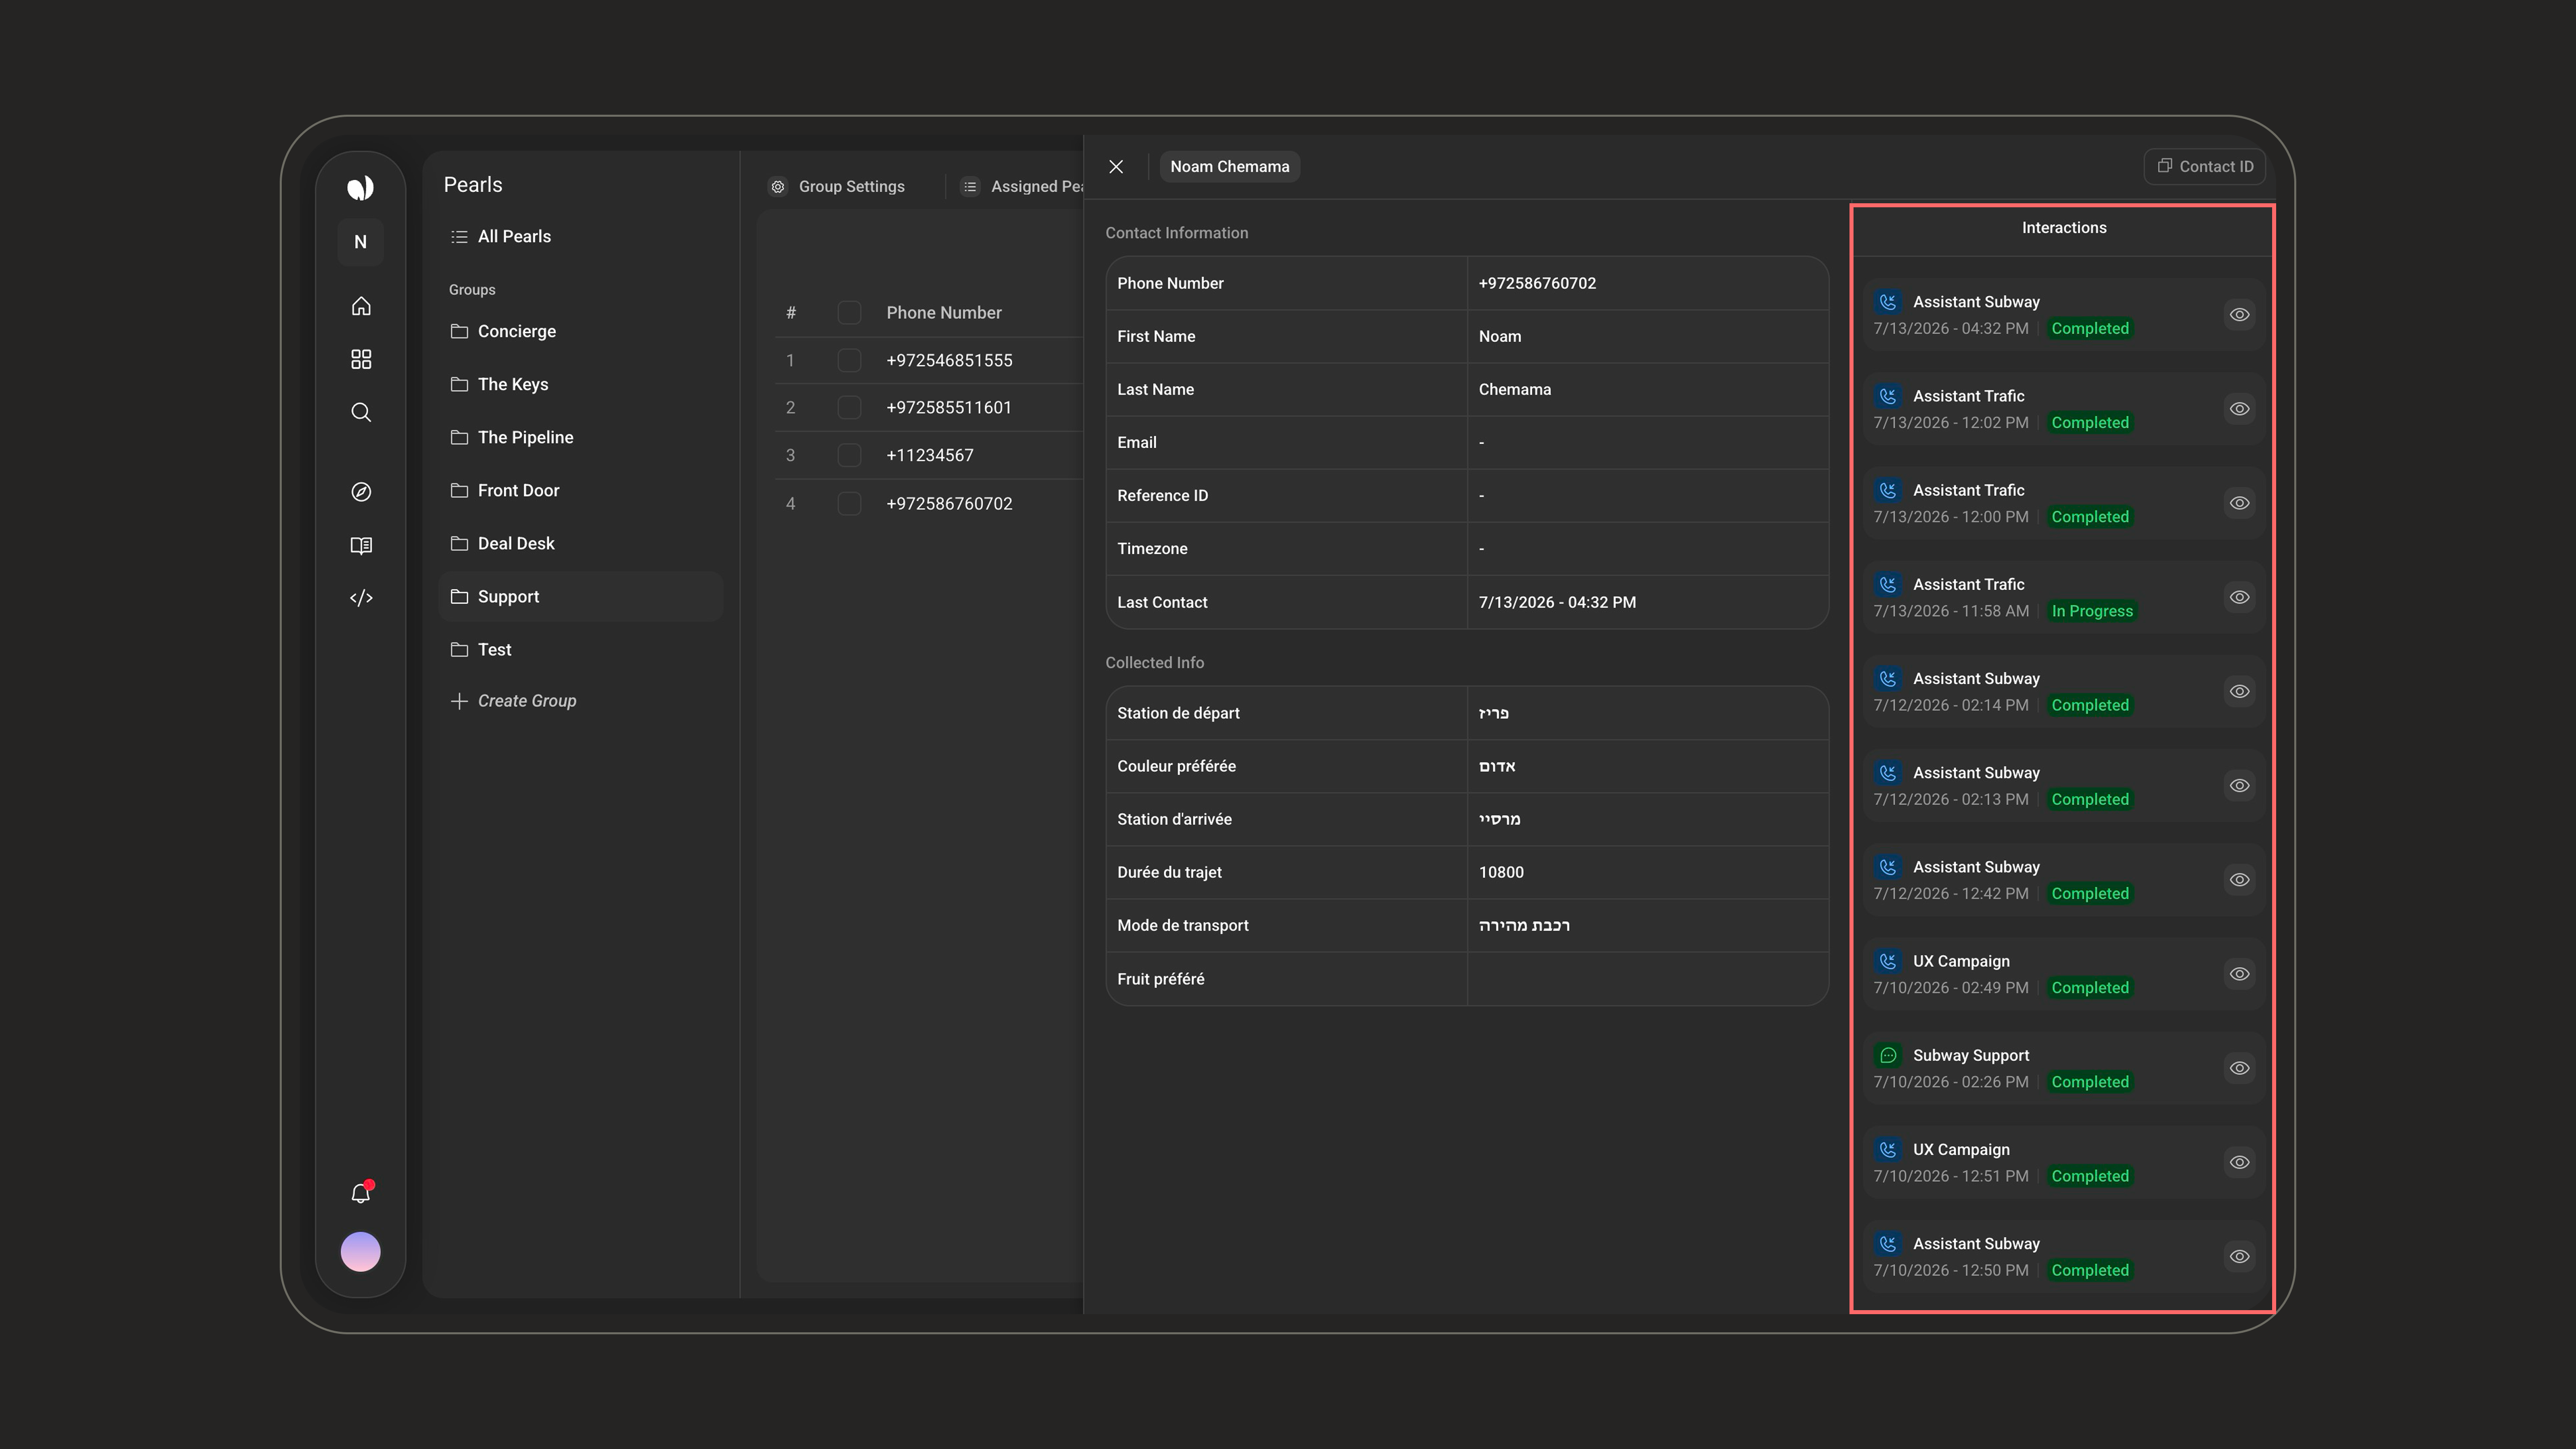The image size is (2576, 1449).
Task: Copy the Contact ID
Action: click(x=2205, y=167)
